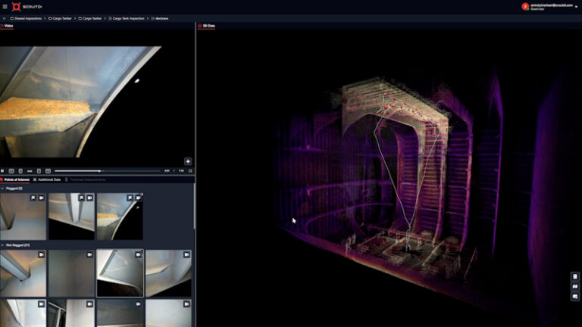Collapse the Flagged section

2,188
